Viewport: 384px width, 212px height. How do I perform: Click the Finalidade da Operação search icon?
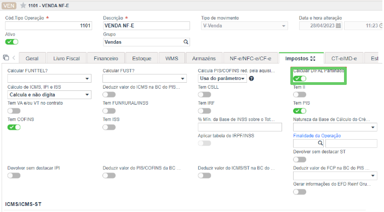[320, 143]
